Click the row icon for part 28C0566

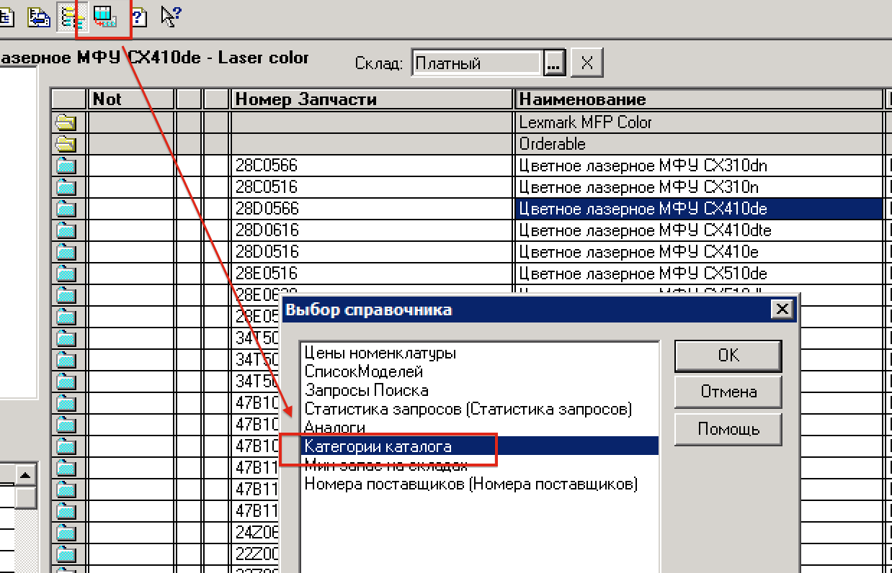(x=66, y=166)
